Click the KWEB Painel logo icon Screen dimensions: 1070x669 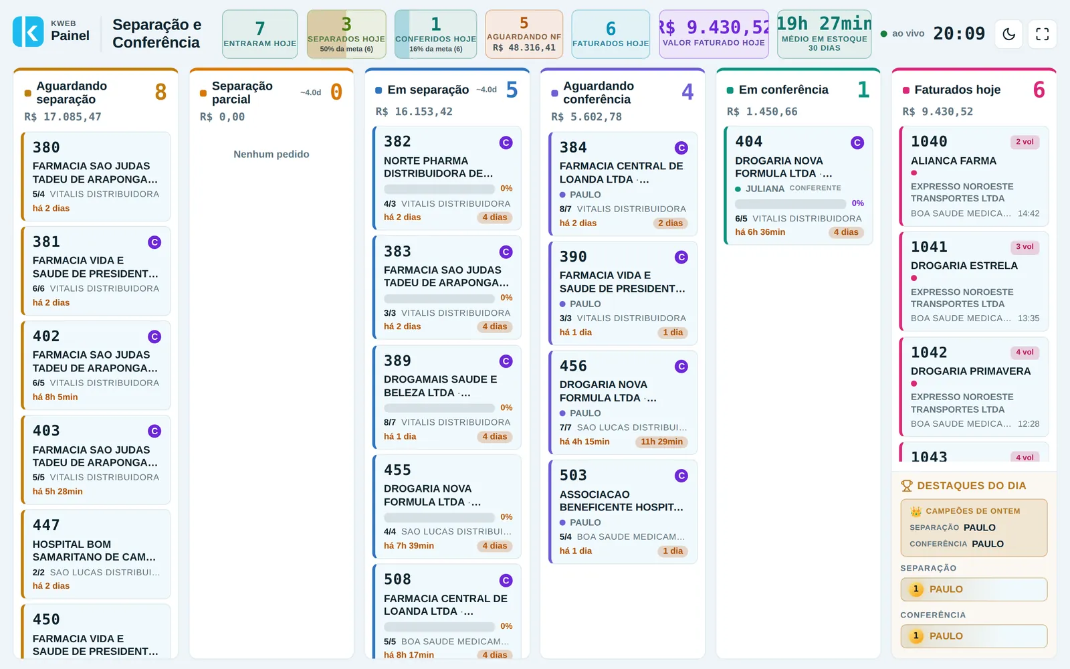click(28, 31)
